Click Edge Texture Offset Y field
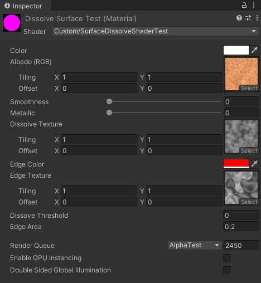This screenshot has width=261, height=283. pyautogui.click(x=184, y=202)
